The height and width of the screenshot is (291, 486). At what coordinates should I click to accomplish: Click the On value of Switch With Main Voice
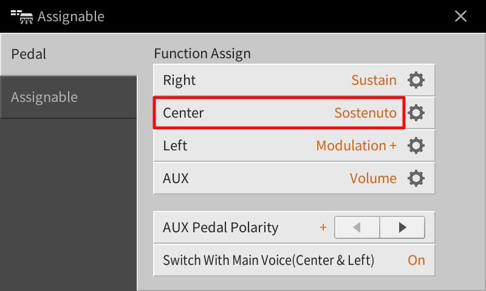[x=416, y=260]
